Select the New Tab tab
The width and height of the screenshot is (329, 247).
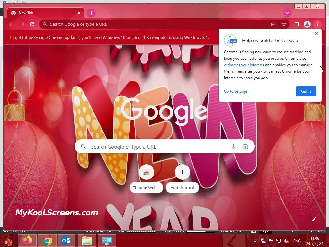tap(45, 13)
